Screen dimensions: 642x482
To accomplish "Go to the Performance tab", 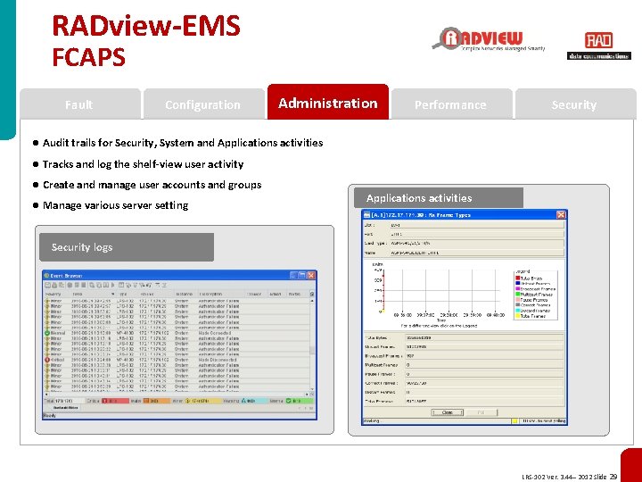I will (451, 104).
